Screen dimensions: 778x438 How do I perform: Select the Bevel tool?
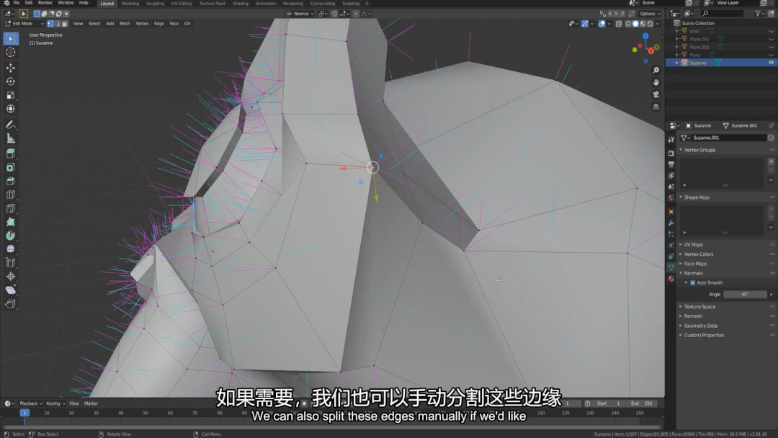(x=10, y=181)
